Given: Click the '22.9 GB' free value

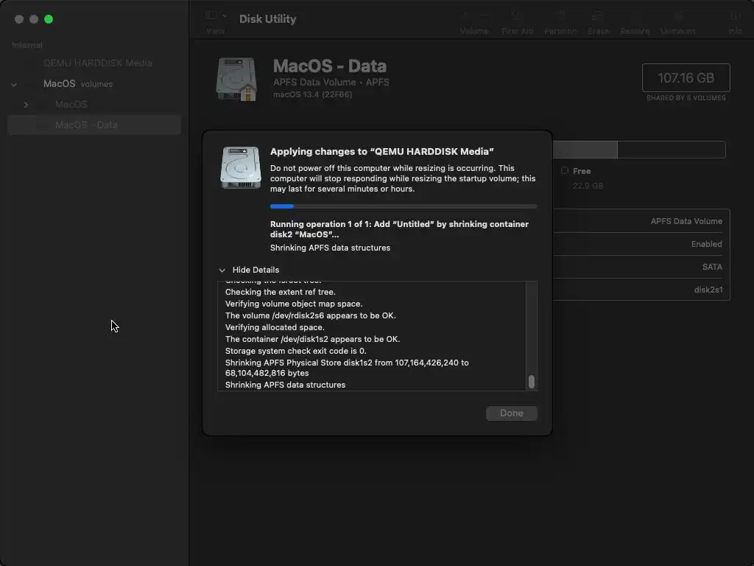Looking at the screenshot, I should point(588,186).
